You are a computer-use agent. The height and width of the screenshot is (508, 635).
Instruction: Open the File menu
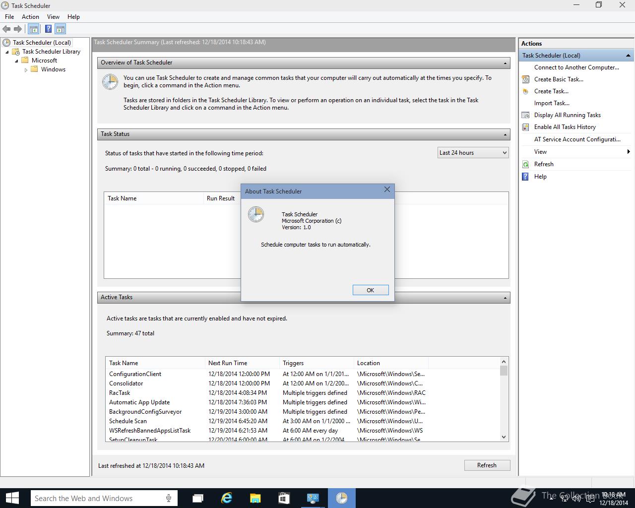(x=9, y=17)
